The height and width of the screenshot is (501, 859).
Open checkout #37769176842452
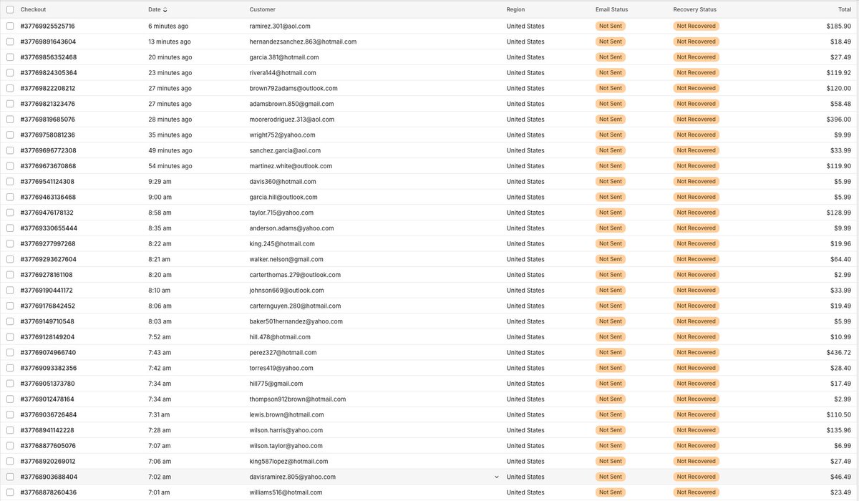(x=48, y=306)
